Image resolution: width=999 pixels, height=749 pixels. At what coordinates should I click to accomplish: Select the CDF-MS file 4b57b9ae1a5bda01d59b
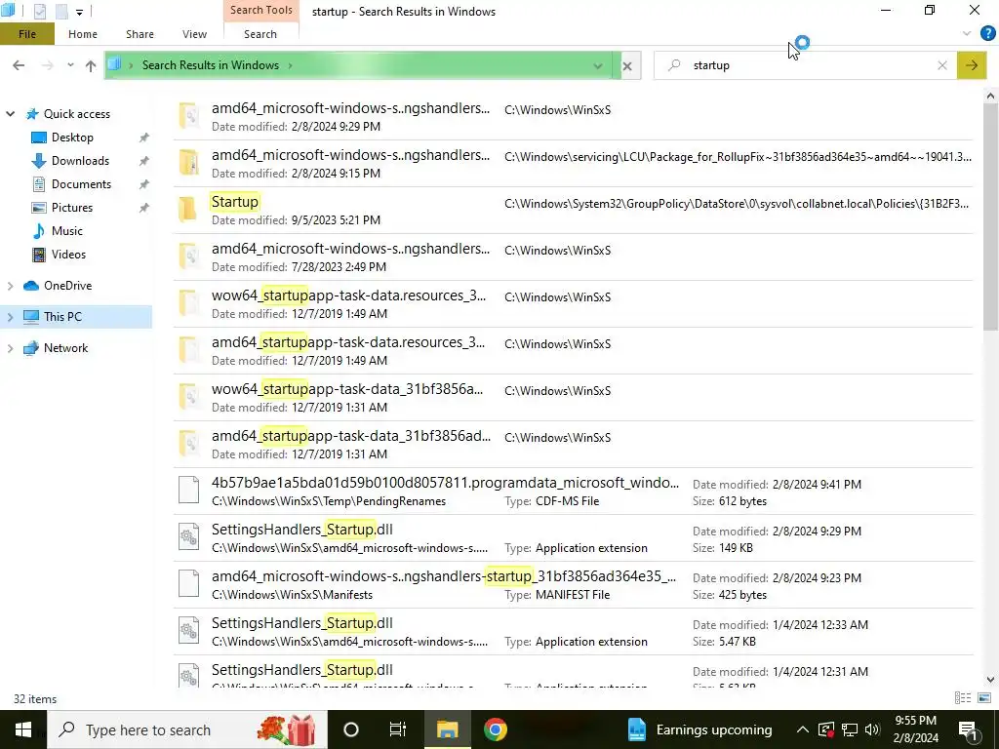(574, 492)
